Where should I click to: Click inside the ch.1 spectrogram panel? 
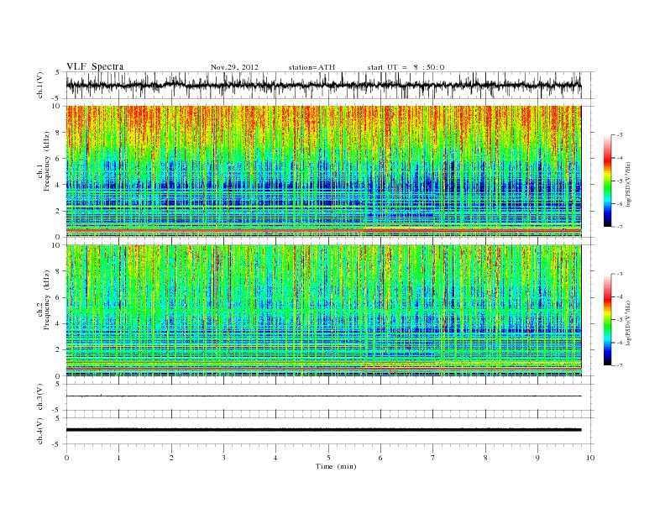[323, 171]
